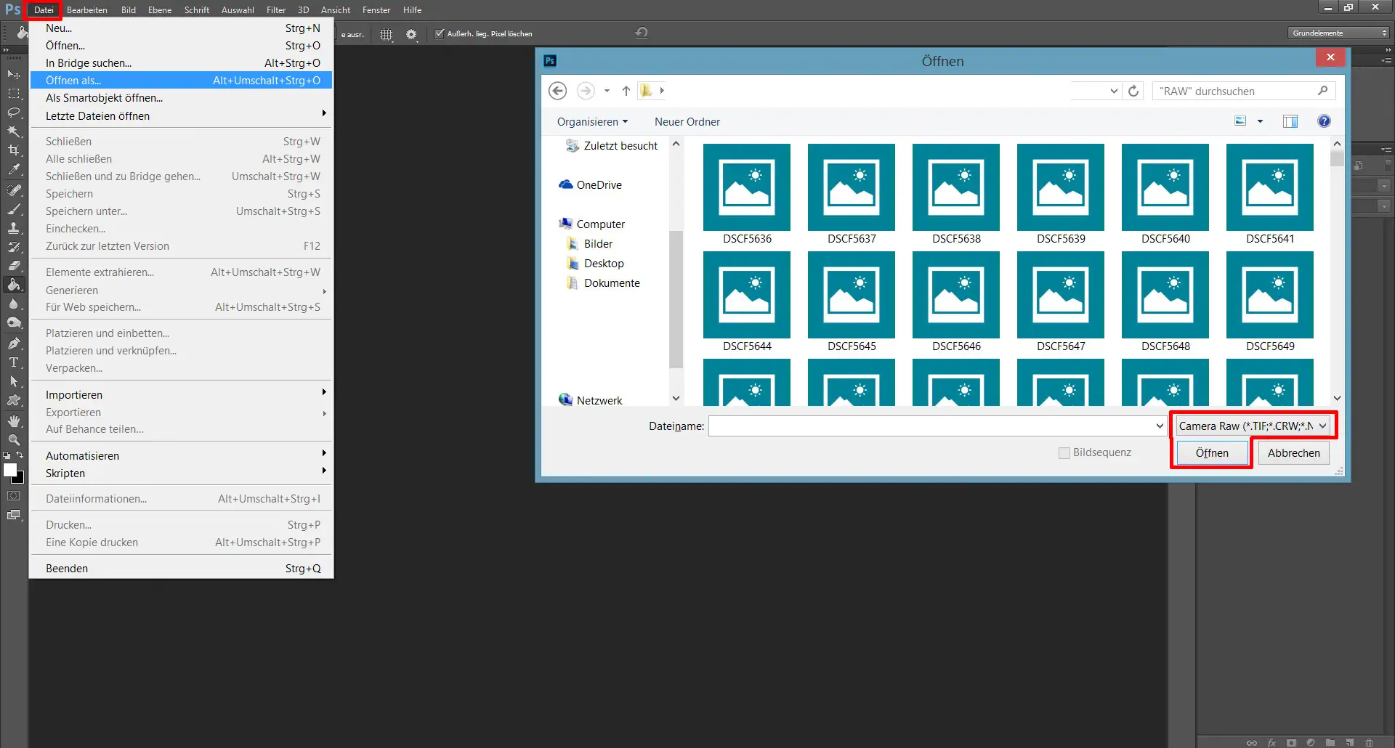Activate the Pen tool
1395x748 pixels.
(14, 343)
